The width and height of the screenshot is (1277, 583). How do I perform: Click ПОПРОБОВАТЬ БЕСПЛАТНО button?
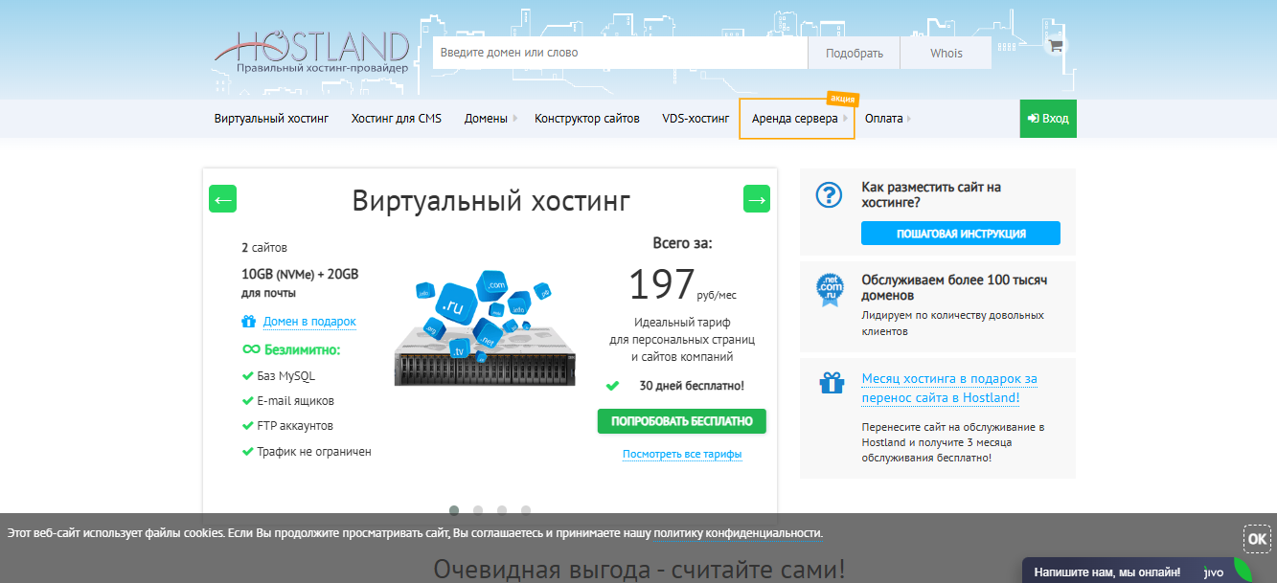coord(682,421)
